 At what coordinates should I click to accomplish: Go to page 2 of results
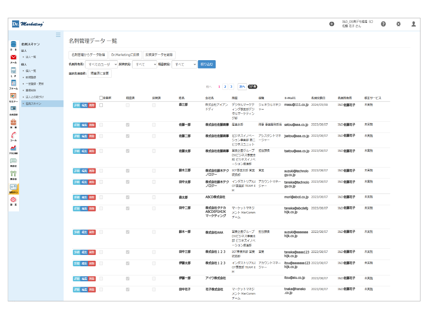[x=225, y=87]
